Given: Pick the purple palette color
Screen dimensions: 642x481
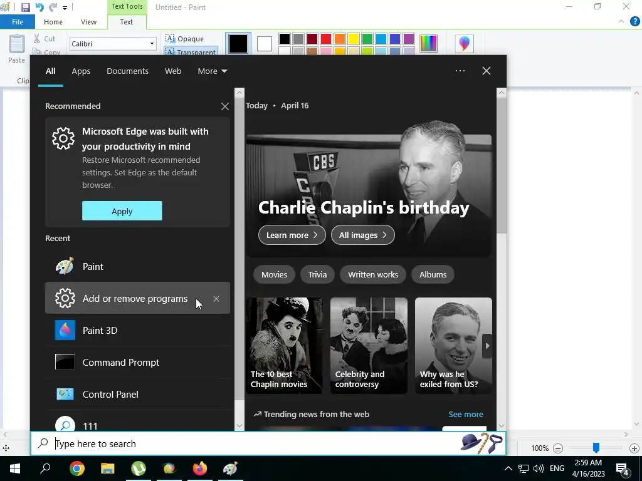Looking at the screenshot, I should coord(409,39).
